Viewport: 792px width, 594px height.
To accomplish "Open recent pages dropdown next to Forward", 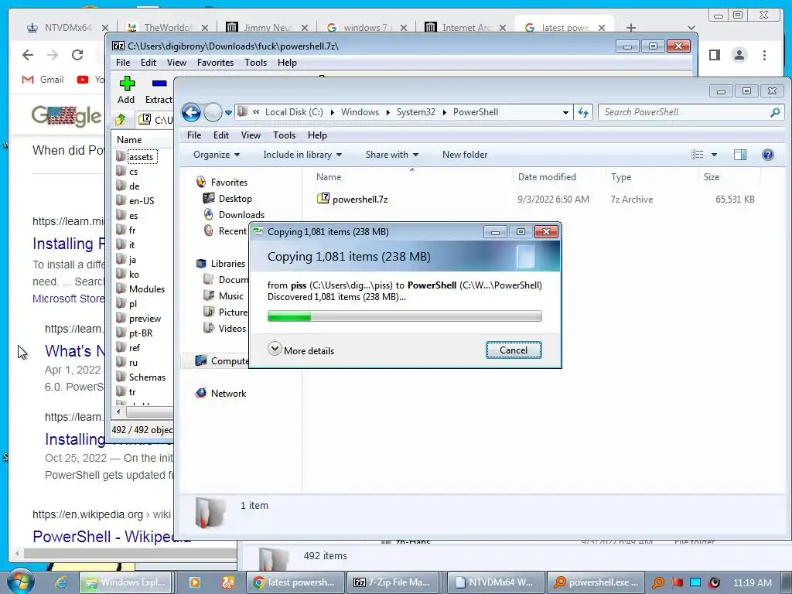I will (x=228, y=113).
